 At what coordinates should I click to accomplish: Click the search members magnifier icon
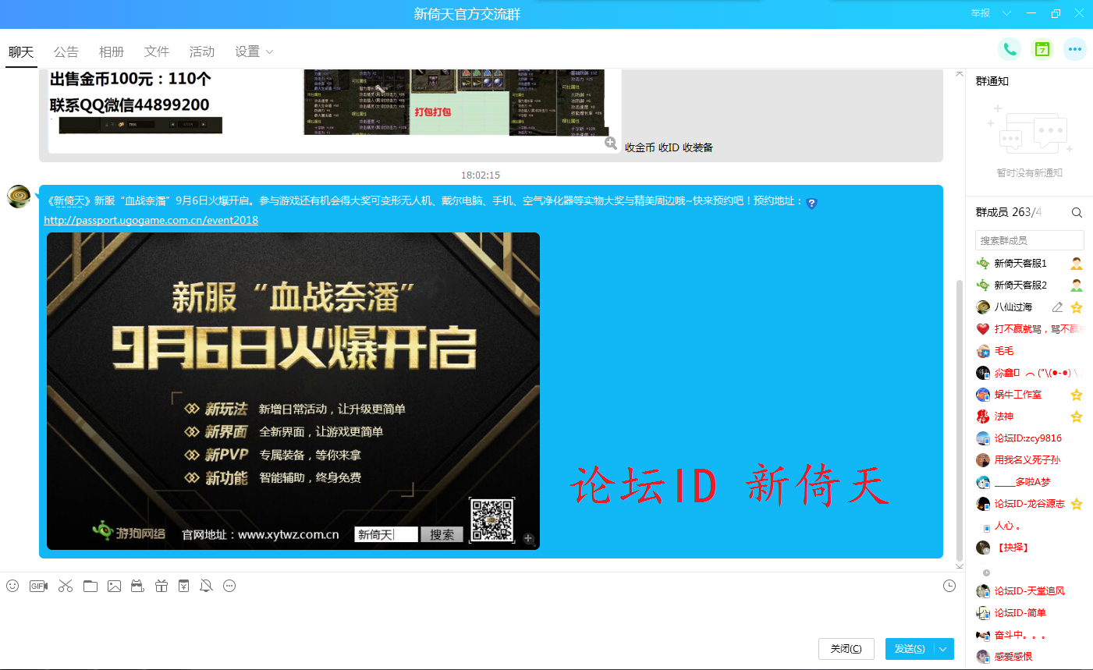1077,212
